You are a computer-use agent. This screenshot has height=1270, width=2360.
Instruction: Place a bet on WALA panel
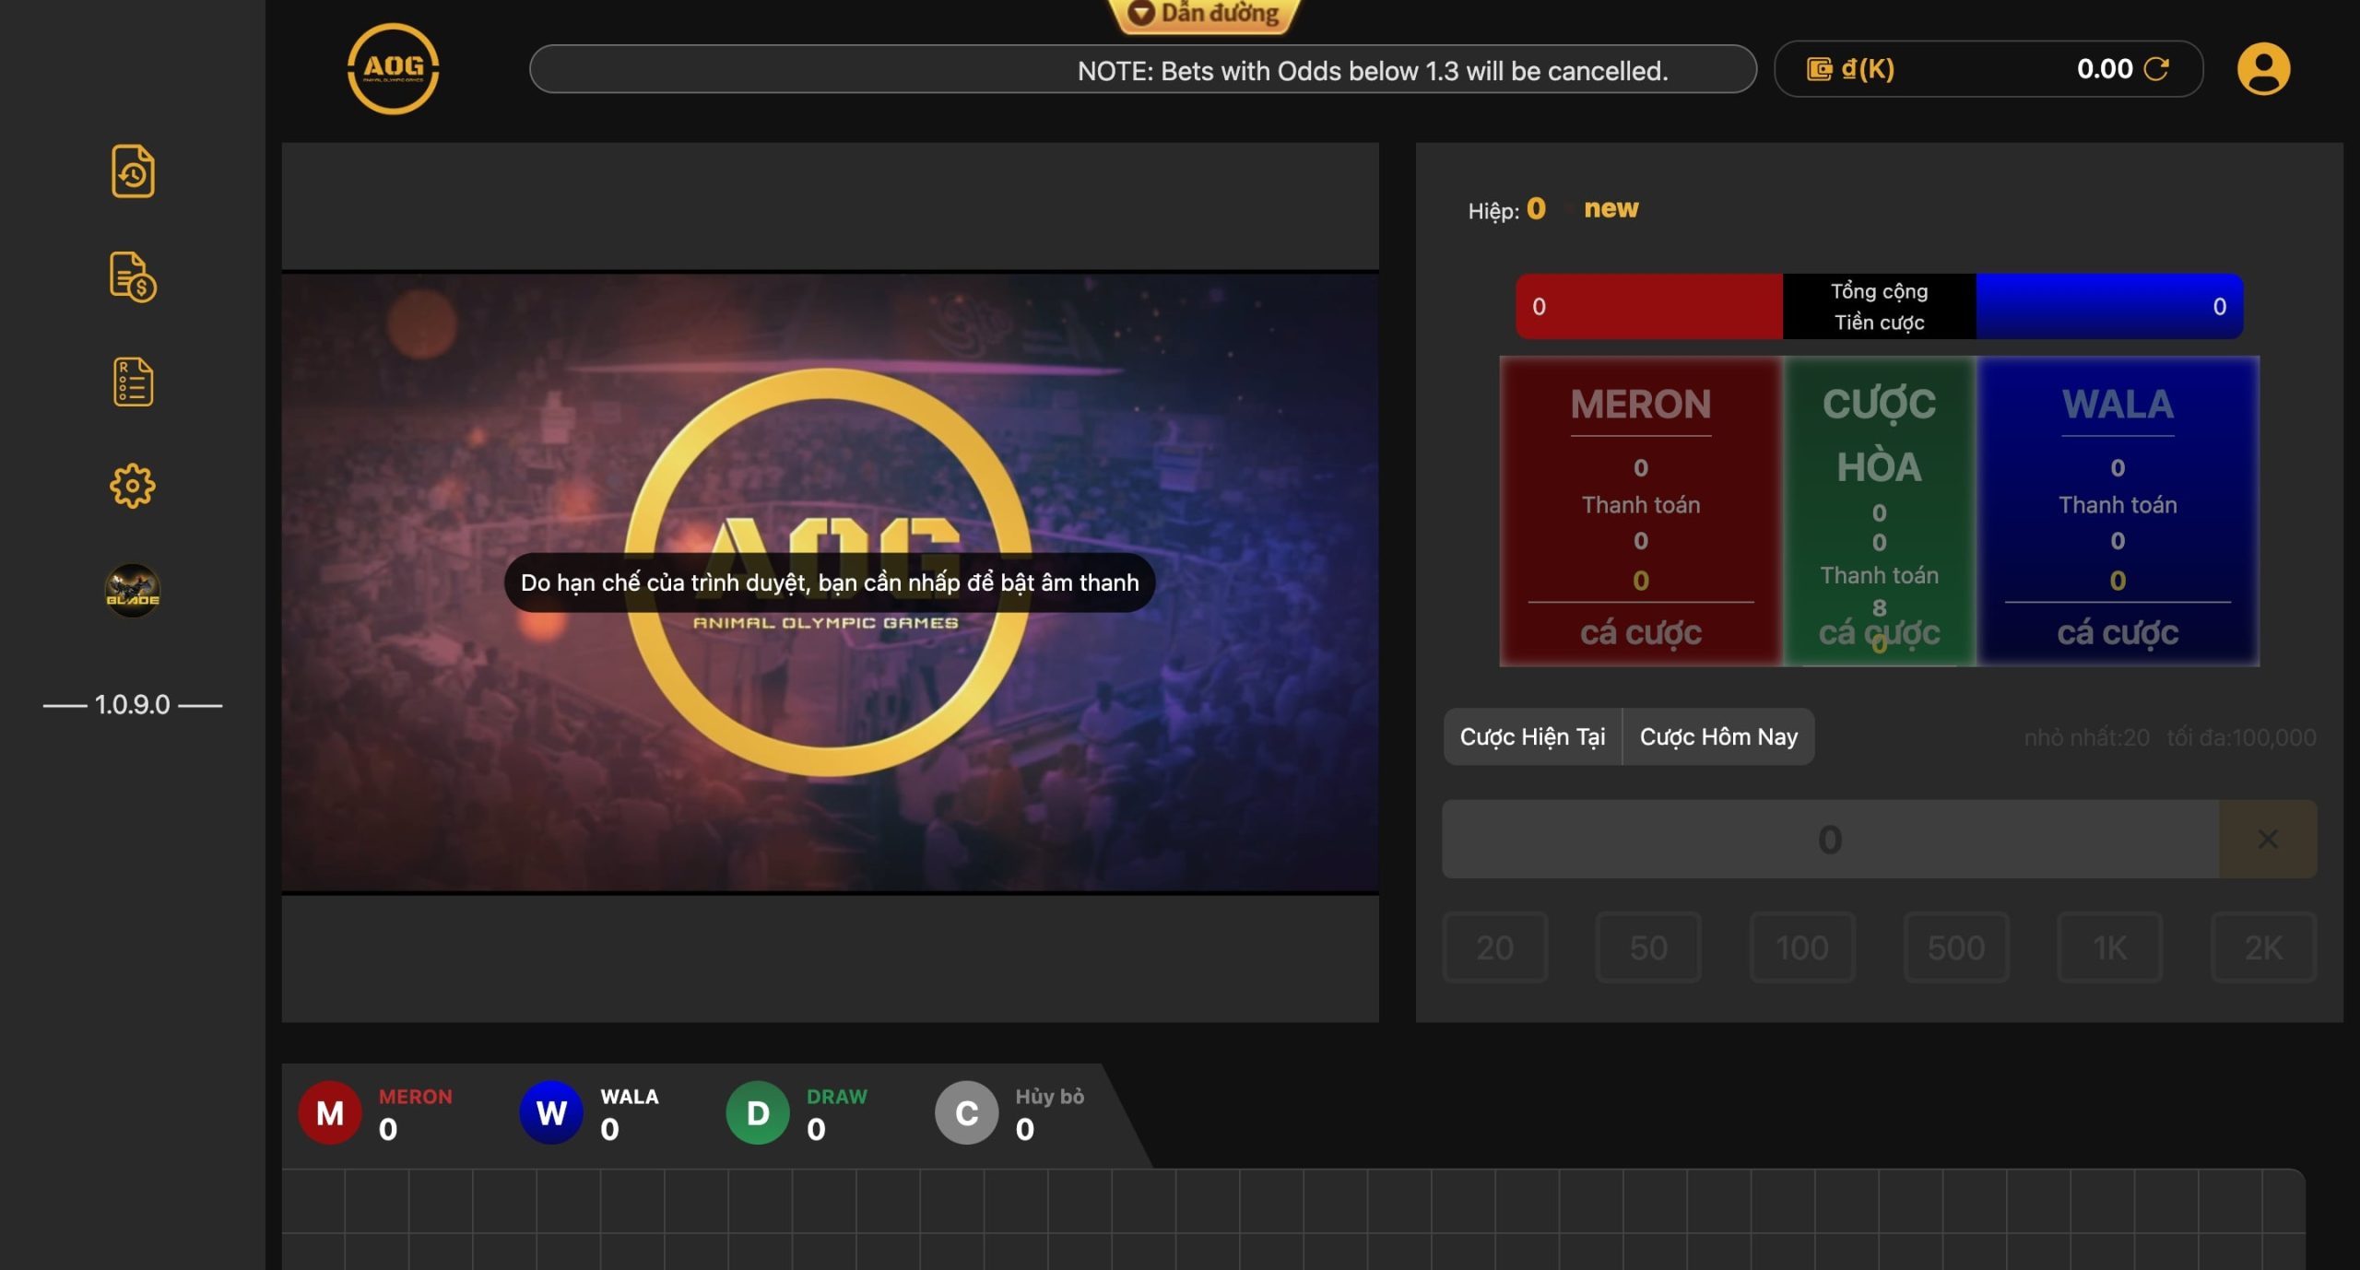click(x=2118, y=511)
